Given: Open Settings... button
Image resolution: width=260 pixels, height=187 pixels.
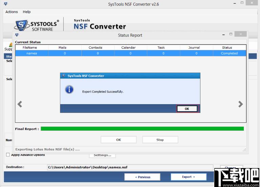Looking at the screenshot, I should click(x=102, y=156).
